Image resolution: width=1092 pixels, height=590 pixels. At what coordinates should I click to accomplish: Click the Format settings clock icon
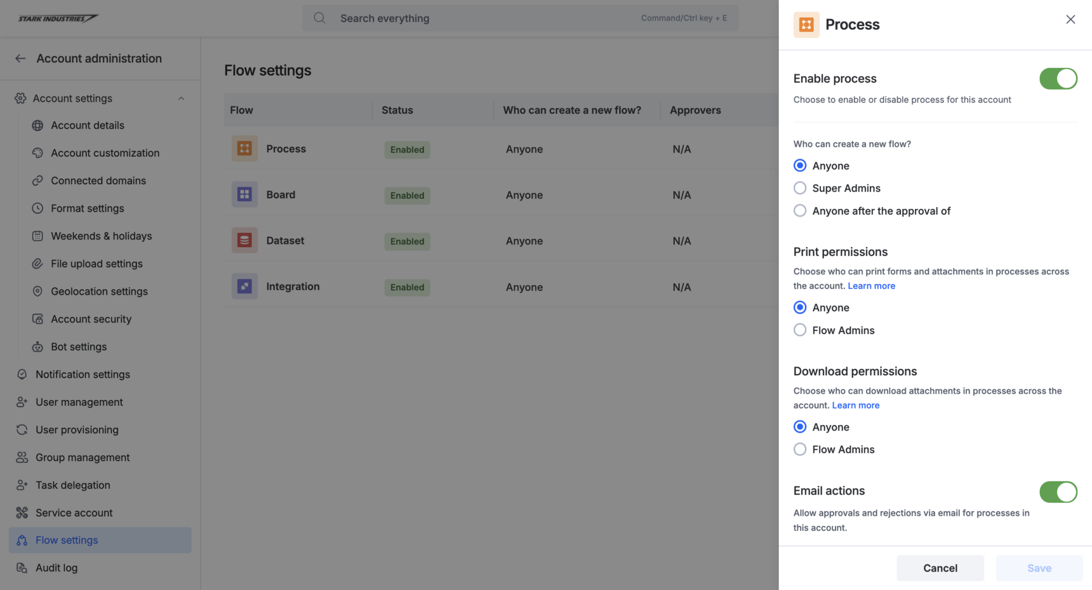(x=37, y=208)
